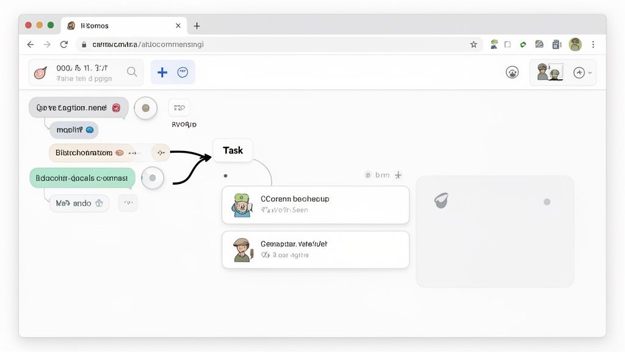Click the Task button on the canvas
Screen dimensions: 625x352
(232, 150)
